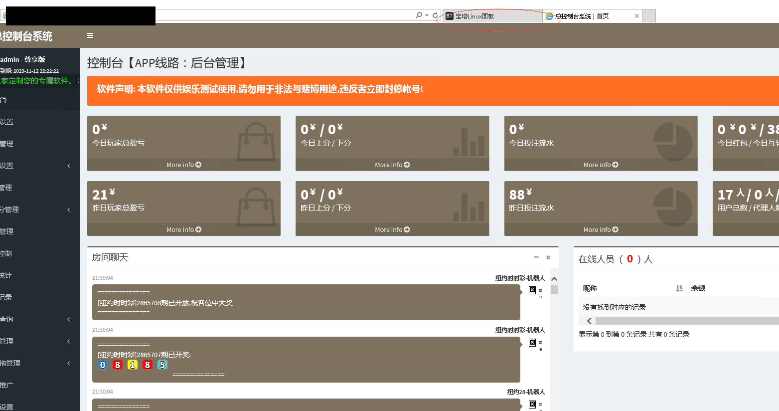This screenshot has width=779, height=411.
Task: Open More info under 昨日上分/下分
Action: click(392, 229)
